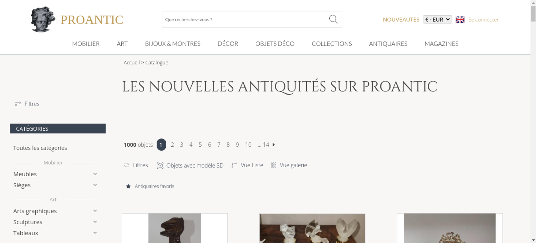Viewport: 536px width, 243px height.
Task: Go to page 5 of results
Action: tap(200, 145)
